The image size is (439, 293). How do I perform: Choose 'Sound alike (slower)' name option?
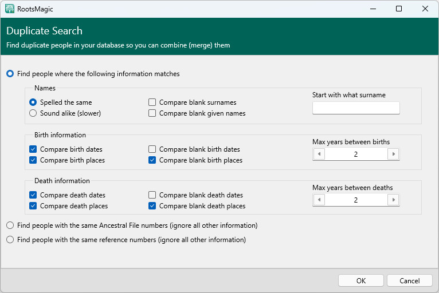point(65,113)
